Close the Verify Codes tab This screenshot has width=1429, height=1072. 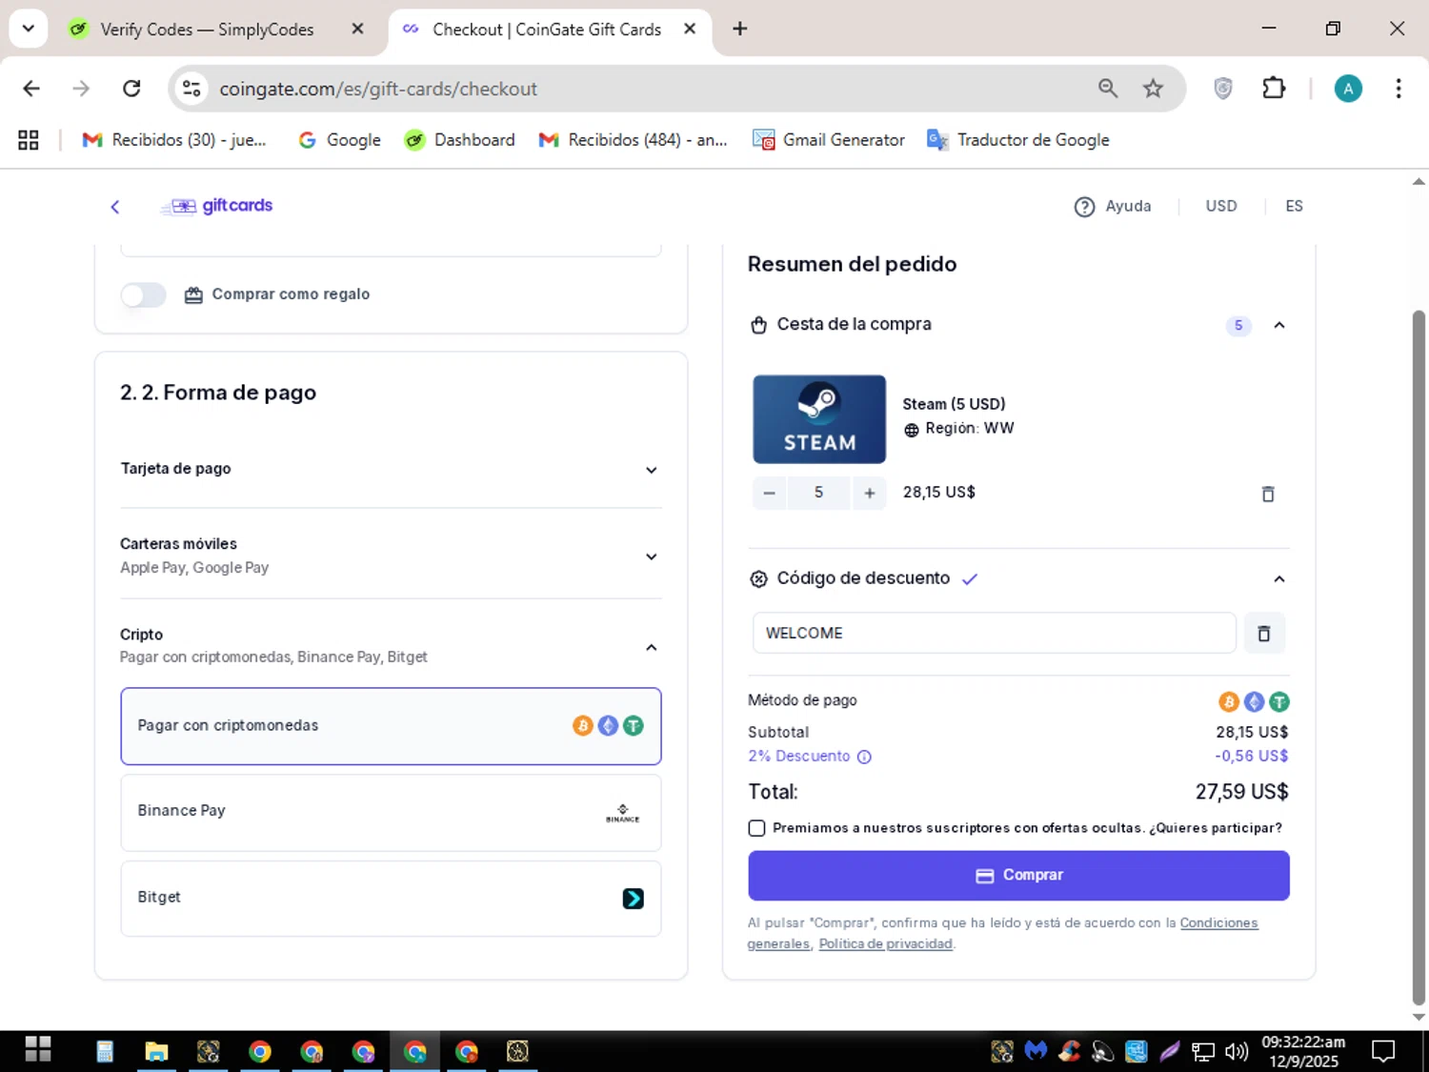[357, 29]
